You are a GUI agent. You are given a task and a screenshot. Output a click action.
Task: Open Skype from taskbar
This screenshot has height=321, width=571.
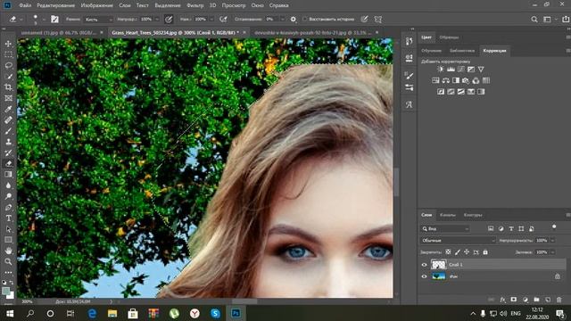tap(215, 313)
